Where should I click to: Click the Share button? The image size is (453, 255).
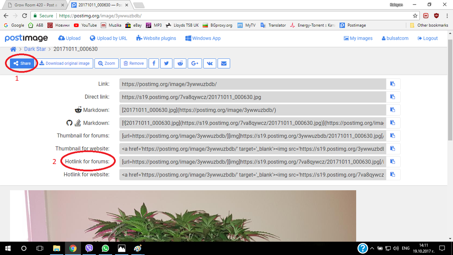22,63
